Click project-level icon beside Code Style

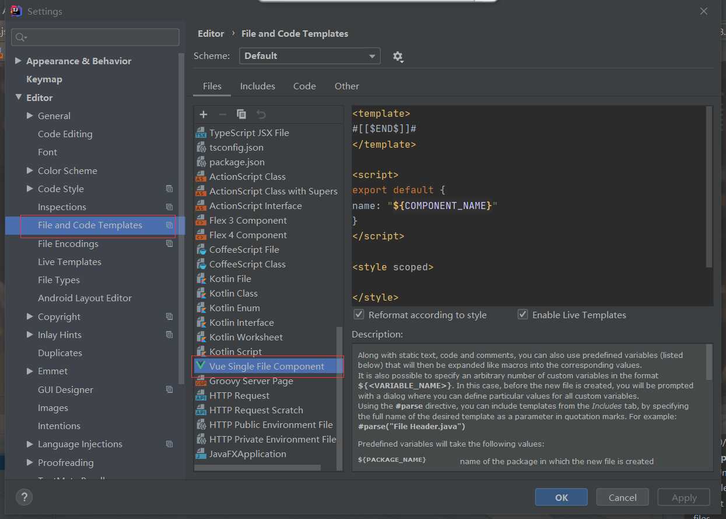tap(169, 189)
